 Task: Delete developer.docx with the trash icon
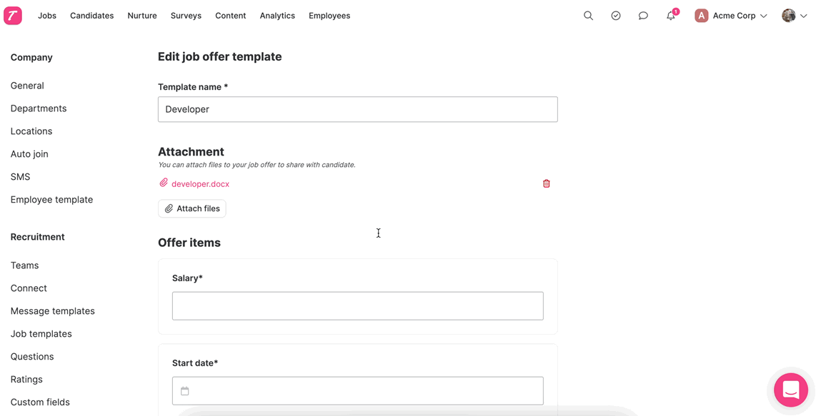point(547,183)
